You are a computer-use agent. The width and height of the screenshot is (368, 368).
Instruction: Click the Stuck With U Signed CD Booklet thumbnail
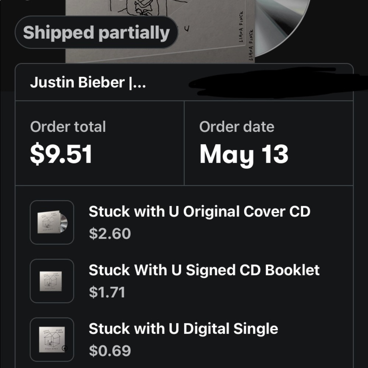(52, 280)
